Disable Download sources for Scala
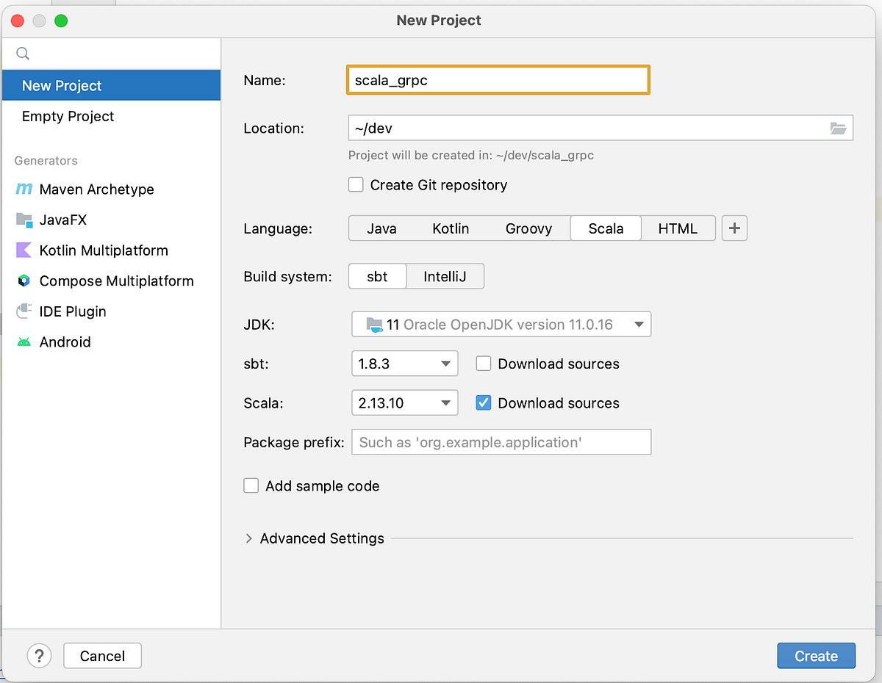This screenshot has height=683, width=882. click(483, 402)
